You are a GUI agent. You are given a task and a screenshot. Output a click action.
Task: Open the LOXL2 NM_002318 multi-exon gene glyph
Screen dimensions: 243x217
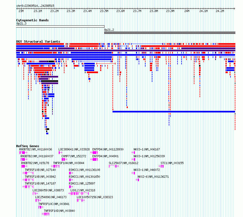(x=79, y=194)
